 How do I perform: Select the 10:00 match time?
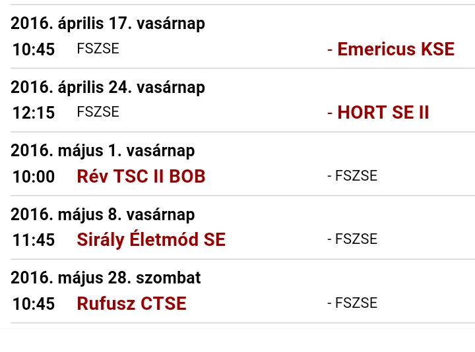point(34,177)
